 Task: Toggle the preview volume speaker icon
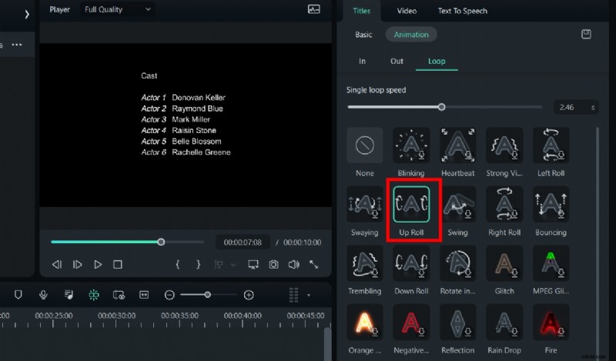point(293,264)
